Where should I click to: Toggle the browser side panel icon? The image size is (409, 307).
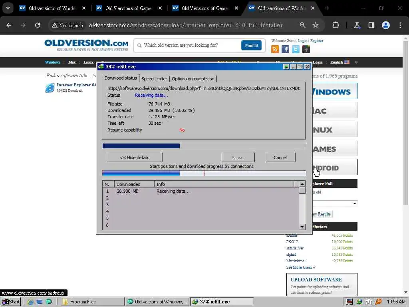pos(371,25)
